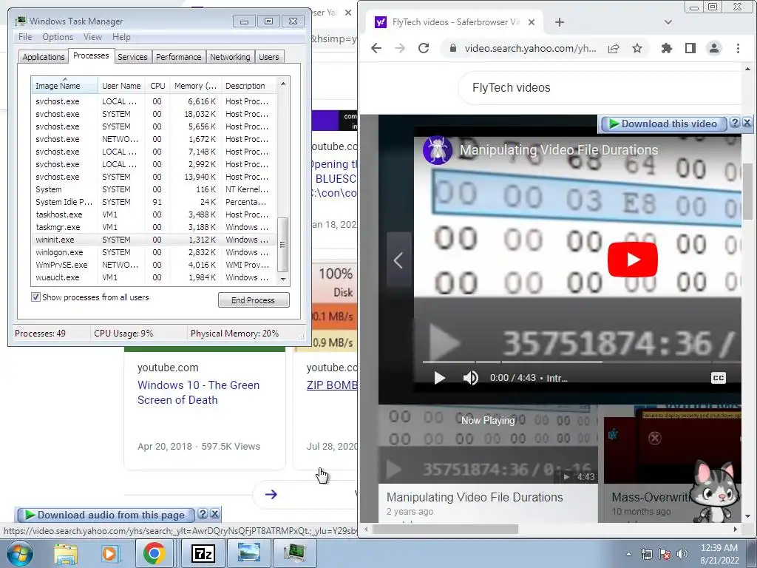Open help for Download audio bar
This screenshot has height=568, width=757.
(x=203, y=514)
